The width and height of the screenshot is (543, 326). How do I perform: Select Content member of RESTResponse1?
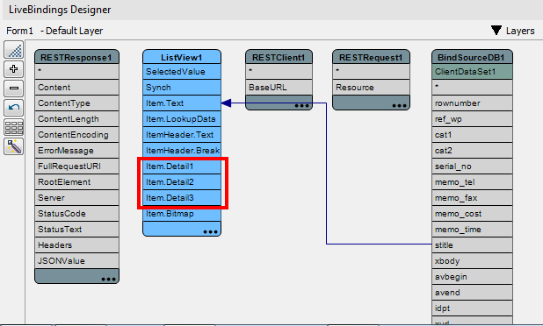click(76, 88)
